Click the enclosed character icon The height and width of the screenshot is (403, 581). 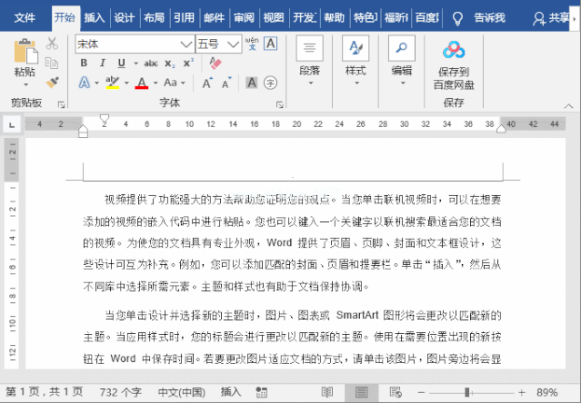point(269,83)
